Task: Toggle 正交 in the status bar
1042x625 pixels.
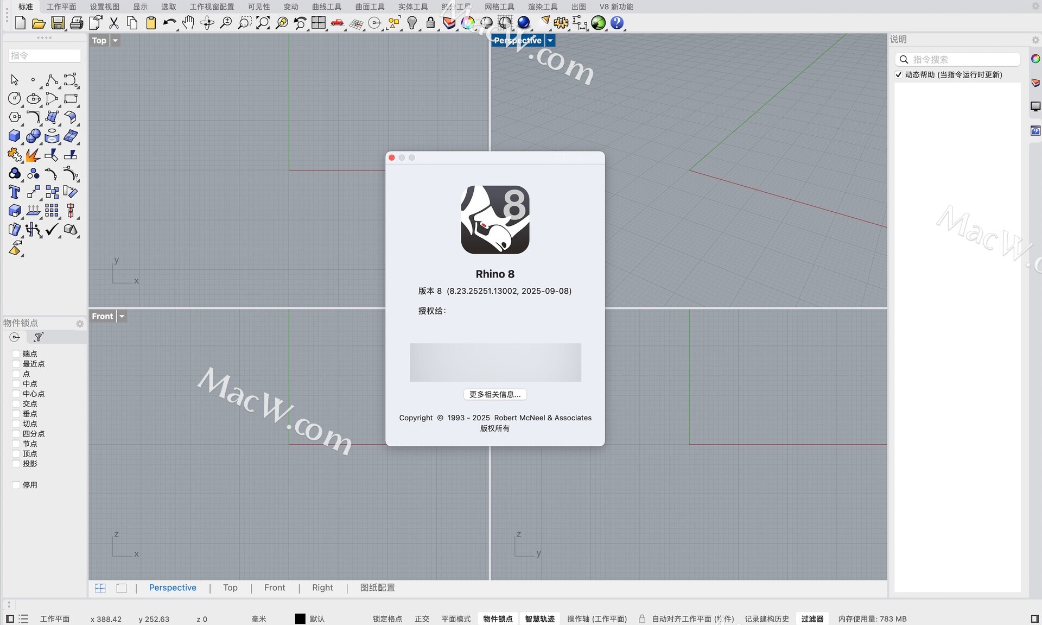Action: coord(422,619)
